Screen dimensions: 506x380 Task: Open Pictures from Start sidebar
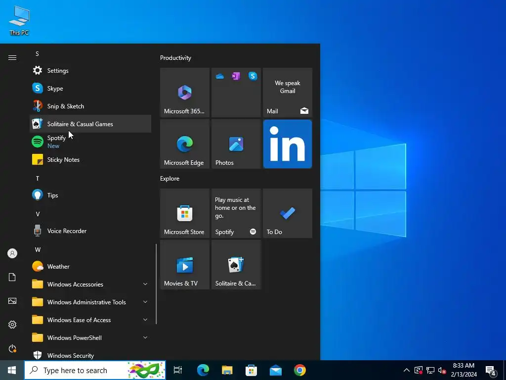[12, 301]
